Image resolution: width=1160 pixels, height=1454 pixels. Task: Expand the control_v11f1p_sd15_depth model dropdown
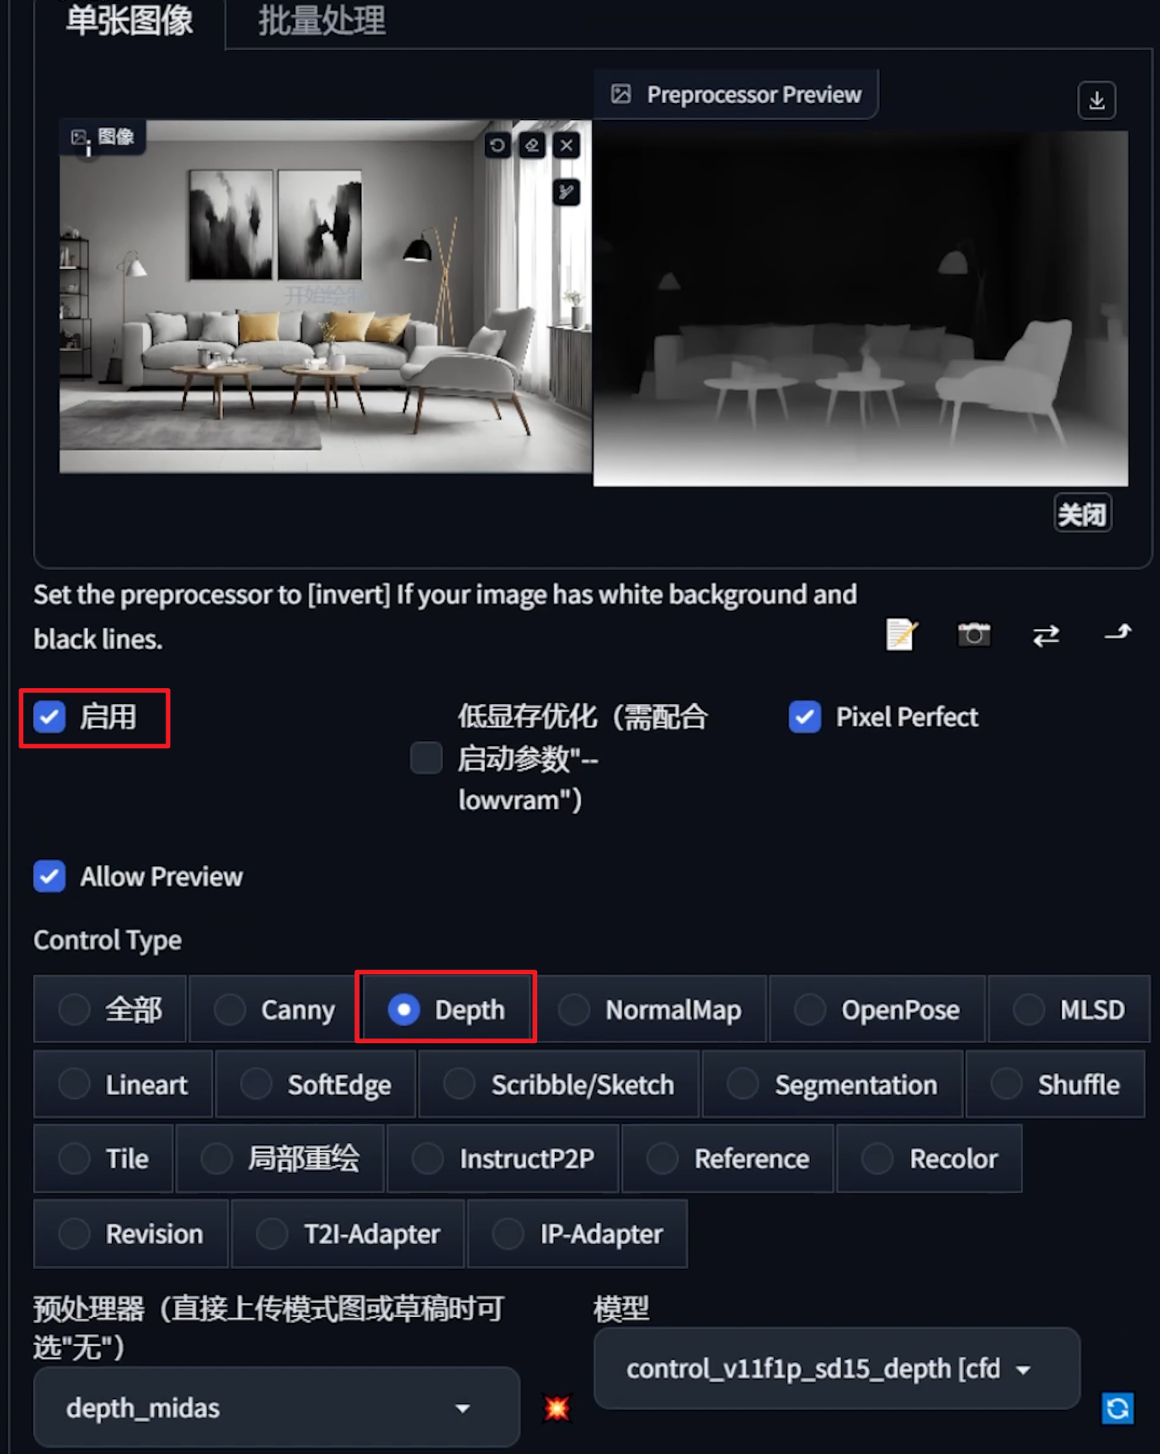pyautogui.click(x=836, y=1369)
